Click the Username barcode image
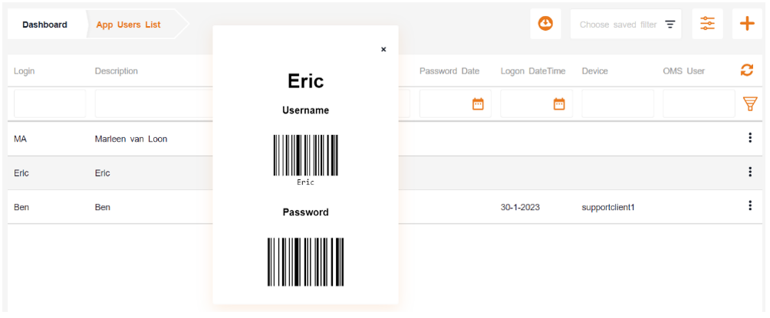 tap(305, 156)
